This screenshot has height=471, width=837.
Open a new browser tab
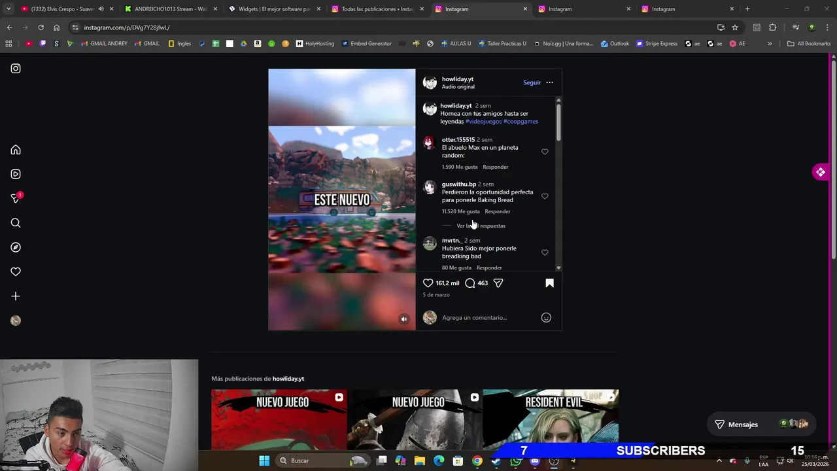747,9
